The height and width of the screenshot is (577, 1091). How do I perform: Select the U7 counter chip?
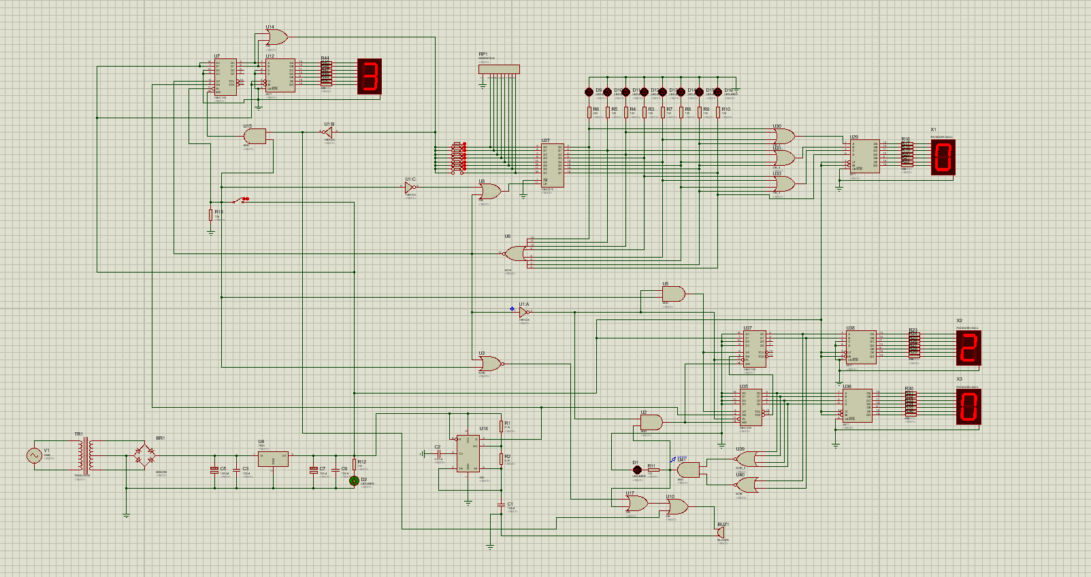(226, 77)
